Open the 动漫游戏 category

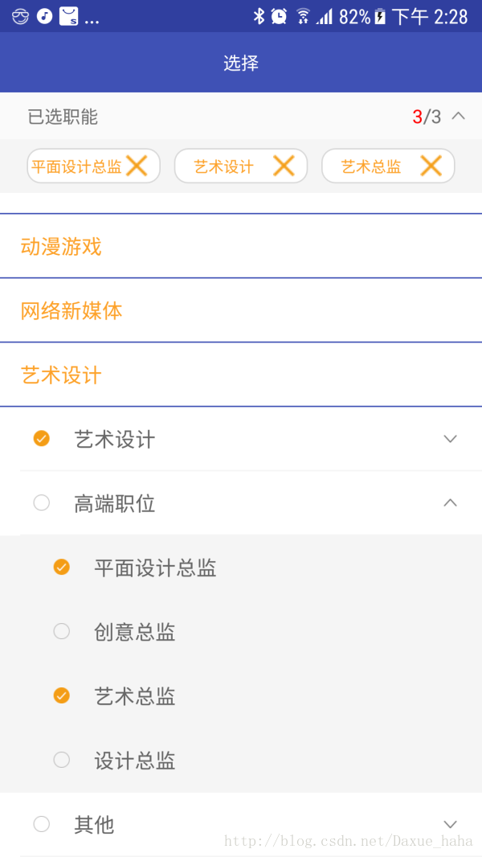[x=60, y=247]
